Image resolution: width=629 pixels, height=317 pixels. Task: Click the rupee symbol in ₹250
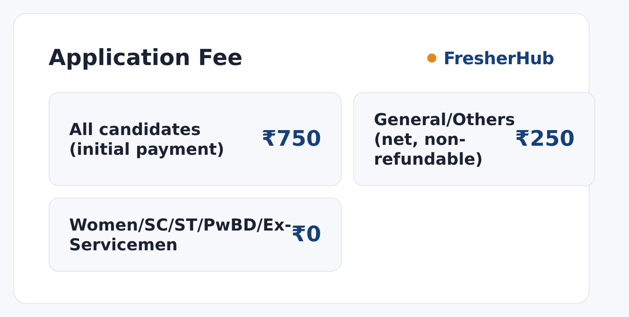[x=522, y=139]
